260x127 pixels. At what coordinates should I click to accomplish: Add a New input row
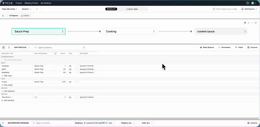pyautogui.click(x=7, y=76)
